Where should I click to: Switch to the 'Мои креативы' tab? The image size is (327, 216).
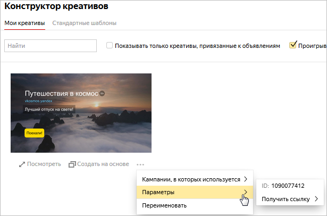click(24, 23)
